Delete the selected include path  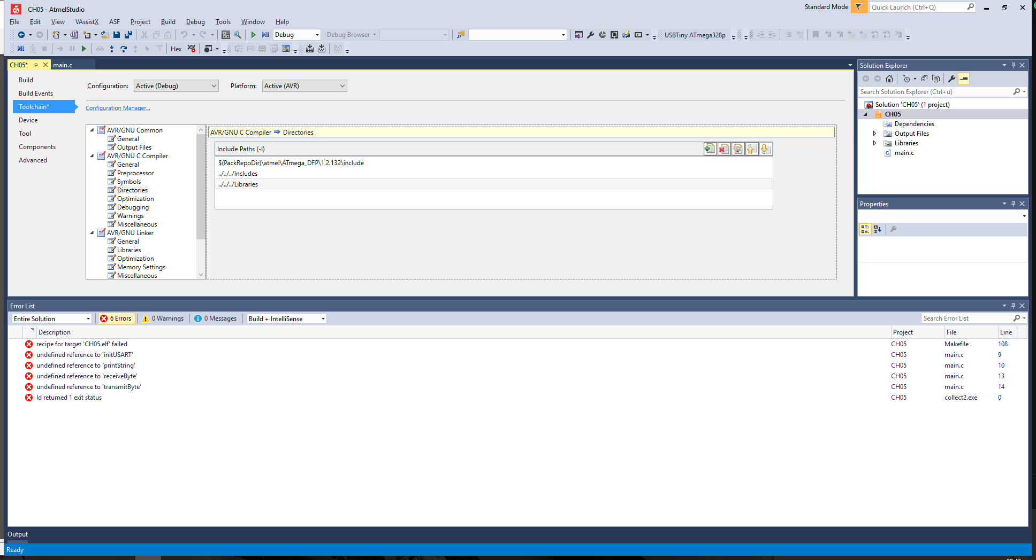point(724,149)
